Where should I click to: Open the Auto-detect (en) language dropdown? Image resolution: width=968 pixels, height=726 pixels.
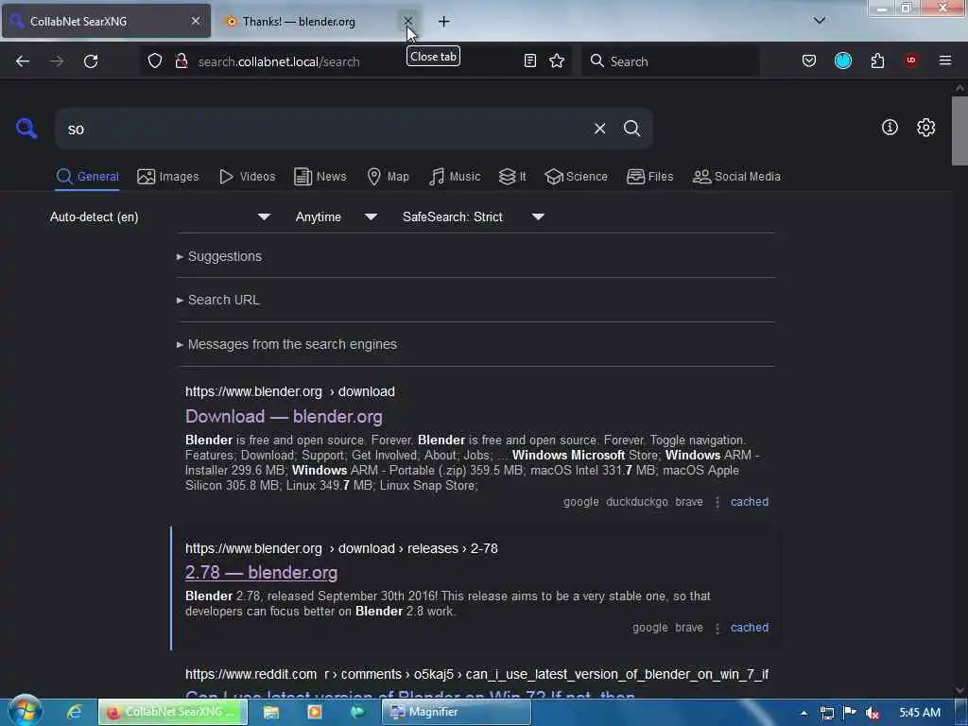[x=160, y=216]
